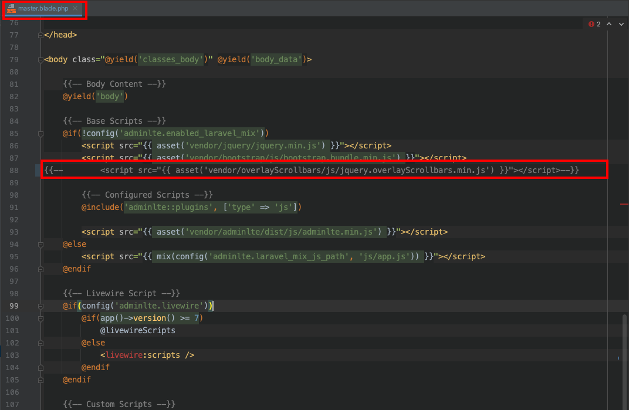This screenshot has width=629, height=410.
Task: Click the commented overlayScrollbars script line
Action: 312,170
